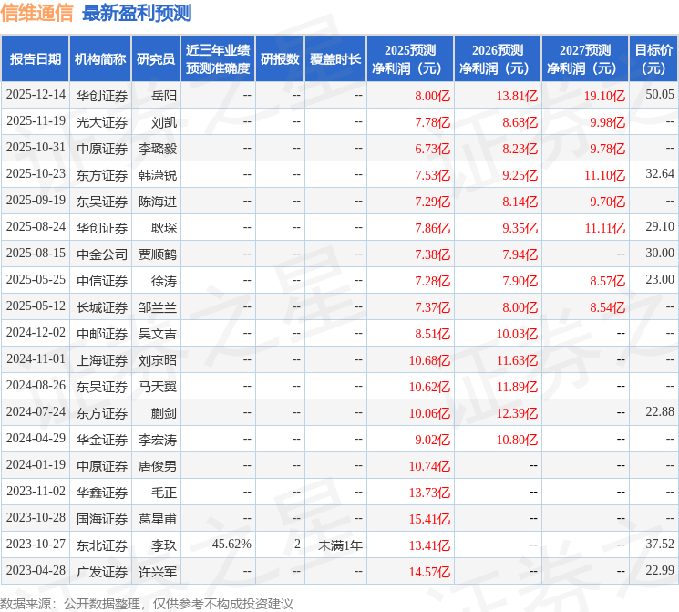
Task: Click the 8.14亿 2026 forecast value
Action: pos(520,202)
